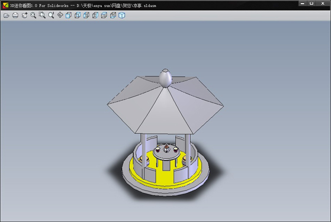331x222 pixels.
Task: Choose the third magnifier zoom icon
Action: point(51,15)
